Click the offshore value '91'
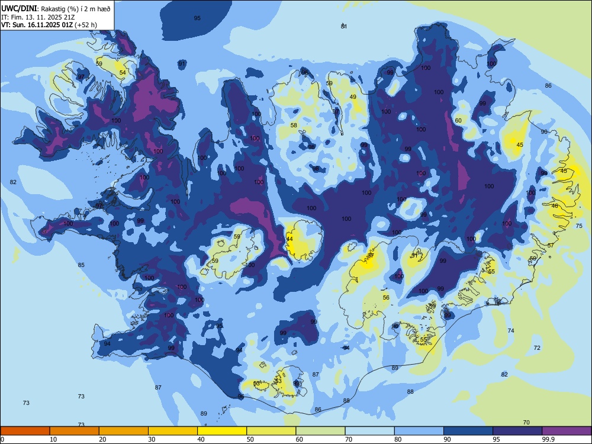Viewport: 592px width, 444px height. 182,63
